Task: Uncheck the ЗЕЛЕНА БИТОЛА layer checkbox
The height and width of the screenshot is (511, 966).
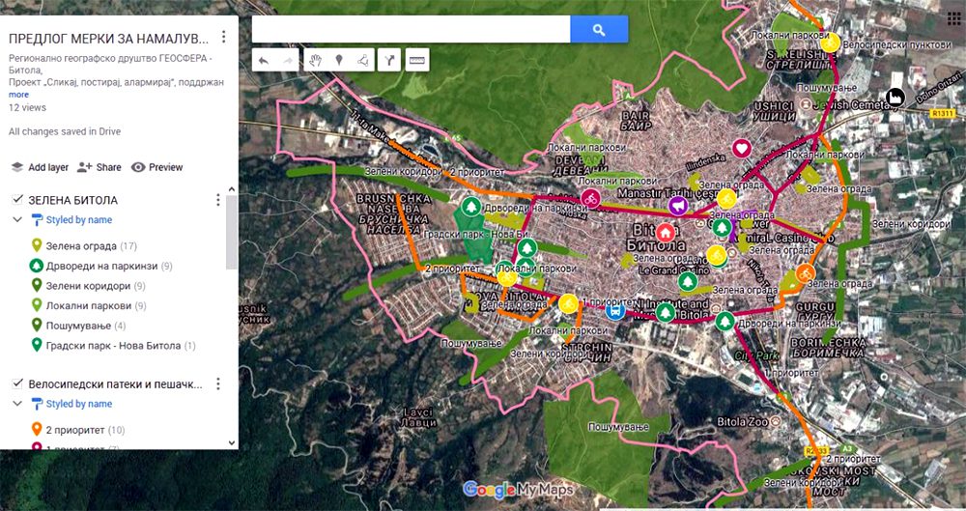Action: [x=16, y=200]
